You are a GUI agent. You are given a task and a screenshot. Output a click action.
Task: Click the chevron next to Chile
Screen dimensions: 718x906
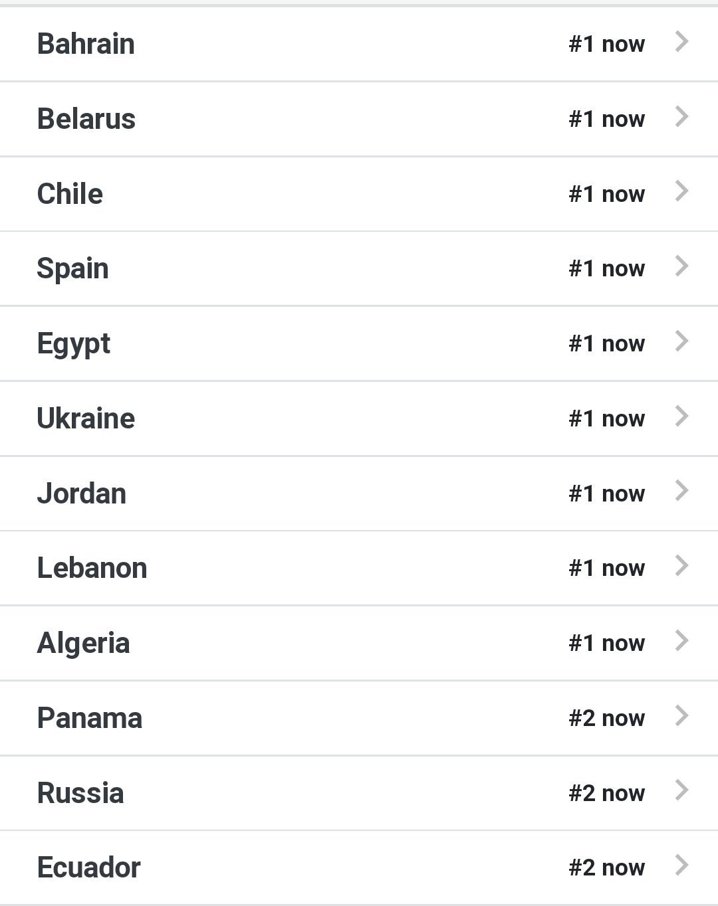click(x=681, y=191)
